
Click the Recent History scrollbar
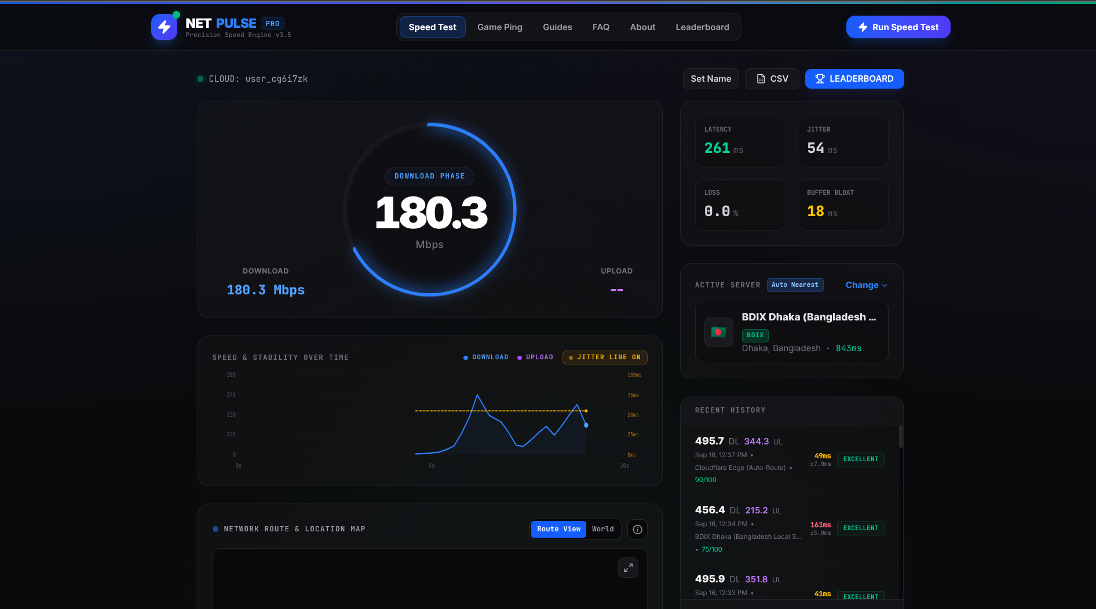(x=901, y=437)
